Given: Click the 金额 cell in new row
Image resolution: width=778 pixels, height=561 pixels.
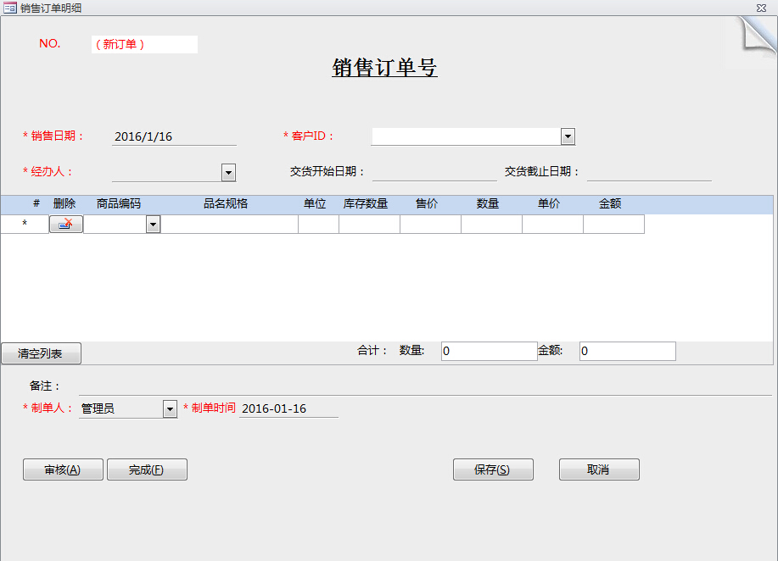Looking at the screenshot, I should 613,224.
